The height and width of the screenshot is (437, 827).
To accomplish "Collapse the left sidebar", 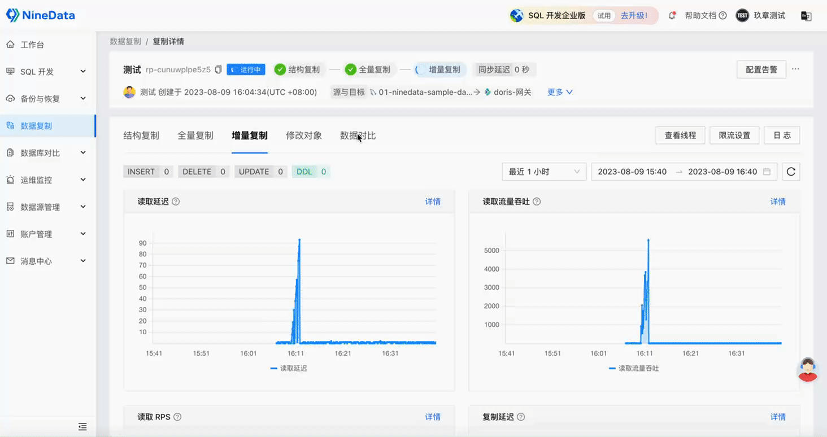I will point(82,427).
